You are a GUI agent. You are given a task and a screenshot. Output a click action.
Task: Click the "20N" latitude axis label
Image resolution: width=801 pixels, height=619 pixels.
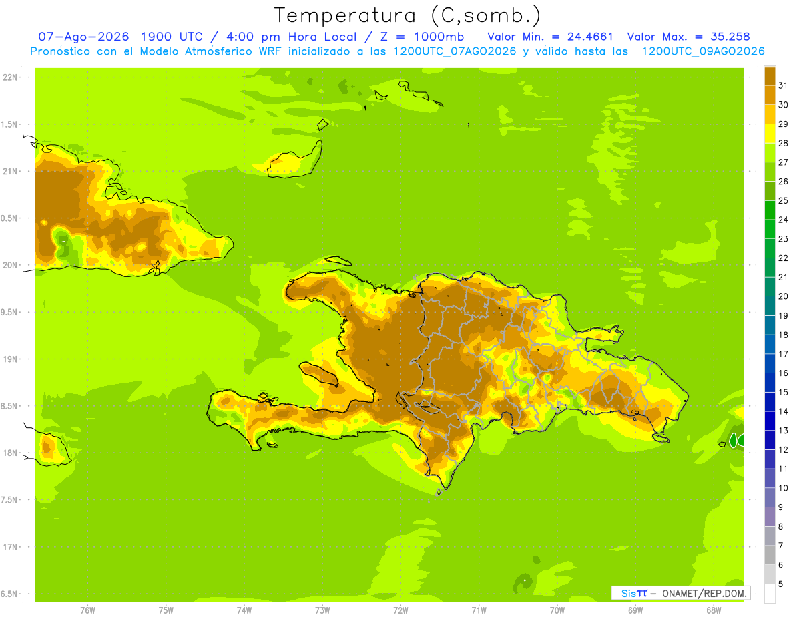(x=9, y=265)
